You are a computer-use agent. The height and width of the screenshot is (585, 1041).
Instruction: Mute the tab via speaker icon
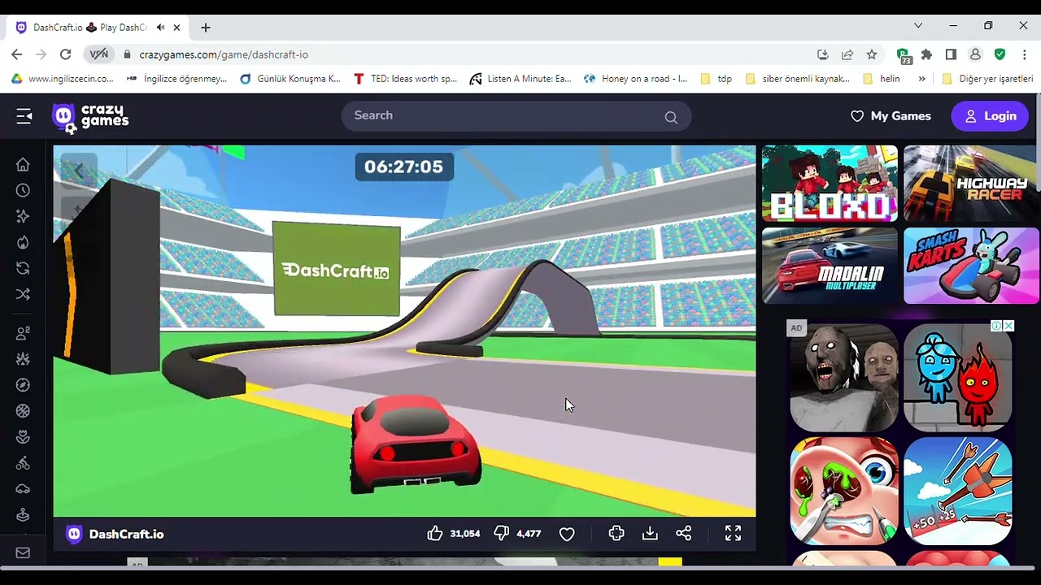coord(160,27)
